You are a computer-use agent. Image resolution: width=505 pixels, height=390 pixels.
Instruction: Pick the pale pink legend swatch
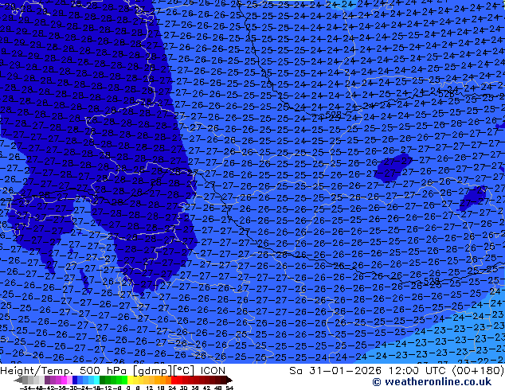coord(69,380)
